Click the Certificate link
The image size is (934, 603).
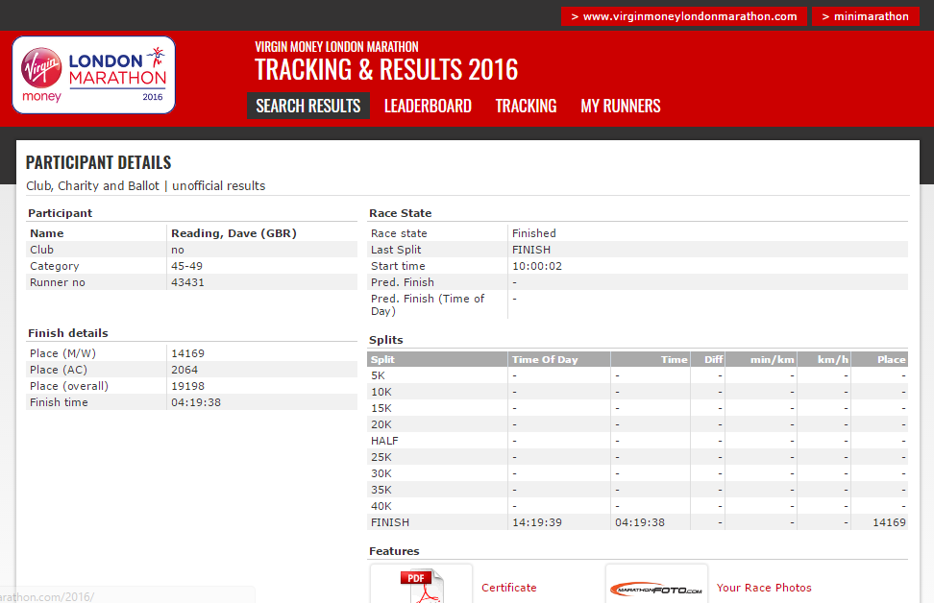coord(508,588)
